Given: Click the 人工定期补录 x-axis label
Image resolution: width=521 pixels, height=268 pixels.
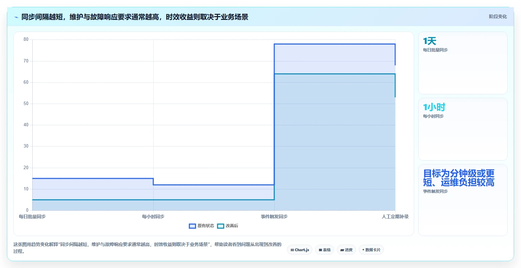Looking at the screenshot, I should 395,217.
